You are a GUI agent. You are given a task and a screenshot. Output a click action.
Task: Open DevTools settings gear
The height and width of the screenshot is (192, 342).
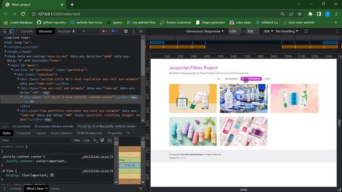click(x=126, y=31)
